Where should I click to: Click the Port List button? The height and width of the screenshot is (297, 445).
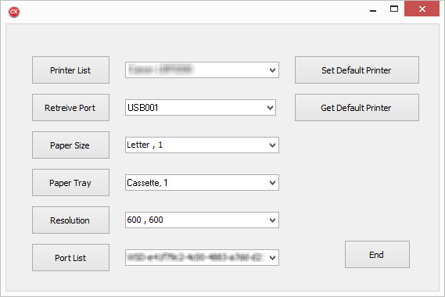70,258
